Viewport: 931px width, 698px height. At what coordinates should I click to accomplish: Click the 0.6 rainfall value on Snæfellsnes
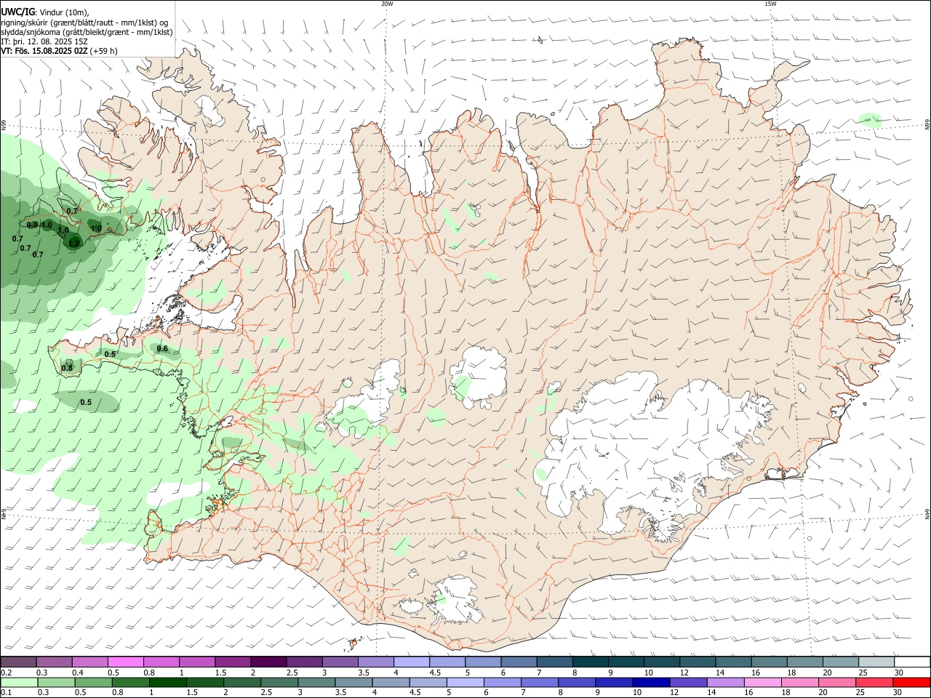[x=162, y=348]
